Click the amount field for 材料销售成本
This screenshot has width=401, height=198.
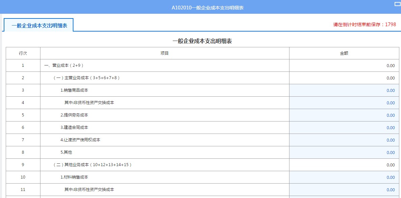[344, 177]
